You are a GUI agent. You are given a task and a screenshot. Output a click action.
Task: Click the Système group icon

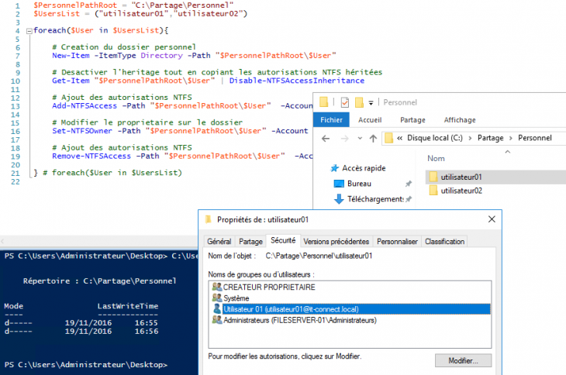[217, 298]
